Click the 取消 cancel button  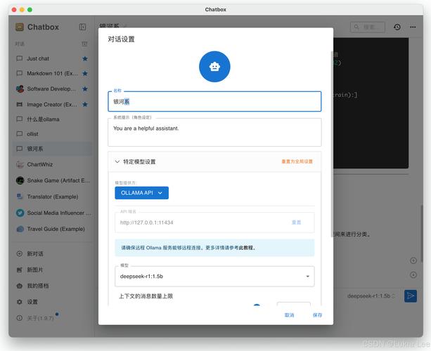[289, 315]
